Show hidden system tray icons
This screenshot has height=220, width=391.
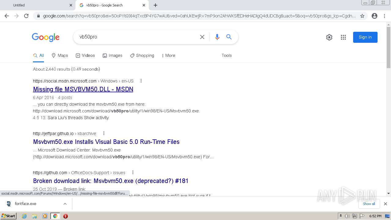point(341,216)
